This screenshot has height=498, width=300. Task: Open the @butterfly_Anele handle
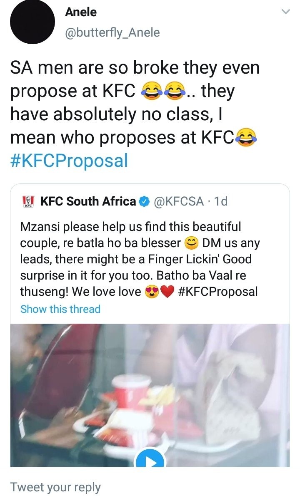click(112, 32)
